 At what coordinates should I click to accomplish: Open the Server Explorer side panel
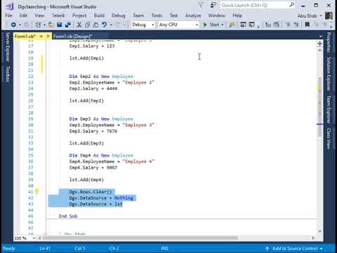(8, 47)
